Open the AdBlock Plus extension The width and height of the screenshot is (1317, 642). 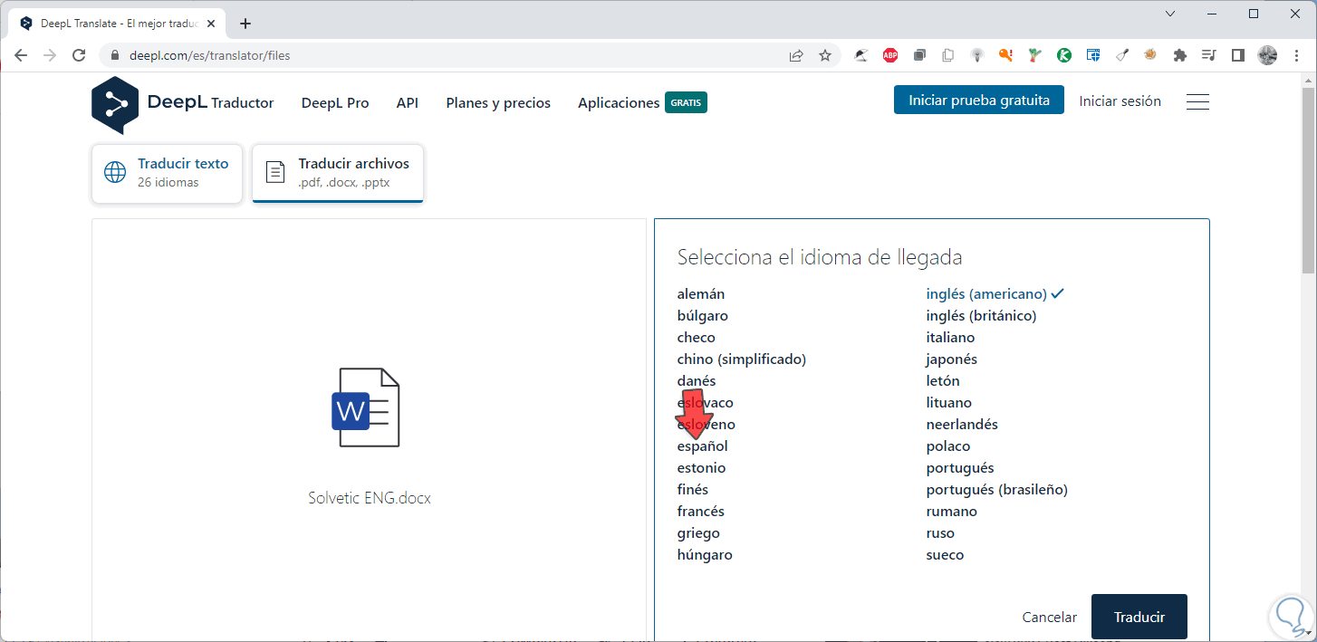890,55
